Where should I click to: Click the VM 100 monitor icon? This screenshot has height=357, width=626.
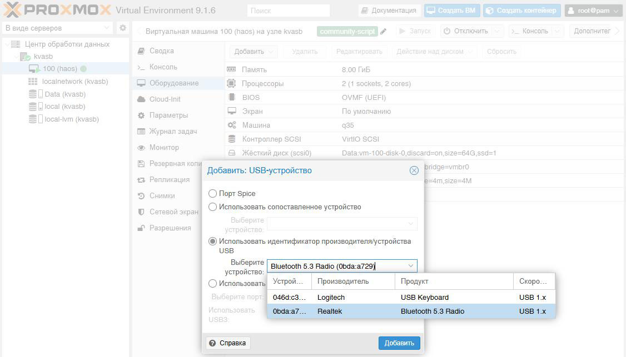click(x=34, y=69)
